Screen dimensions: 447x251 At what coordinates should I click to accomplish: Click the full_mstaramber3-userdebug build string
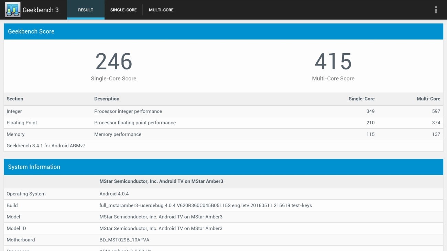click(206, 205)
